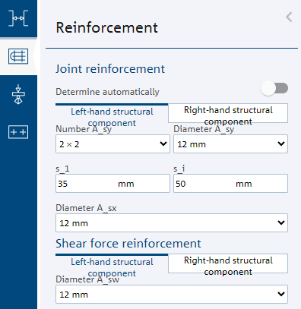This screenshot has height=309, width=301.
Task: Select Shear force Left-hand structural component tab
Action: pos(112,266)
